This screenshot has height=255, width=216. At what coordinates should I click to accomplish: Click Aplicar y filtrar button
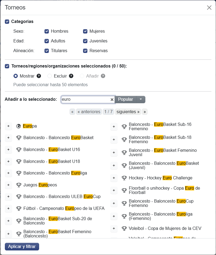(x=22, y=247)
